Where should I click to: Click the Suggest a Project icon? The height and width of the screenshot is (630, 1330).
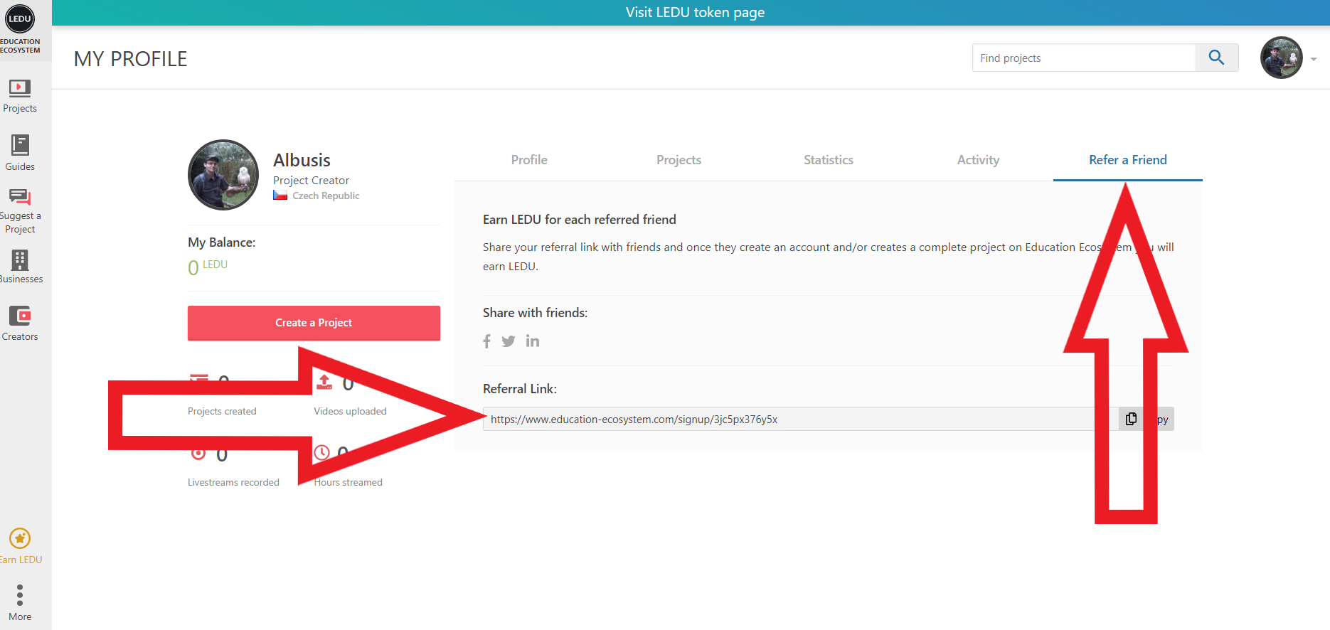[20, 197]
